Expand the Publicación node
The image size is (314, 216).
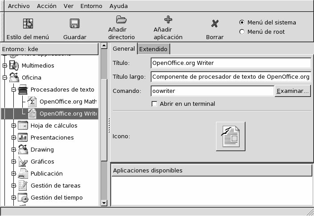click(14, 173)
